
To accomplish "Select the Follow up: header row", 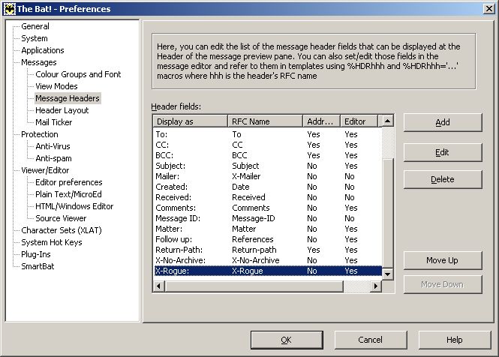I will [x=268, y=239].
